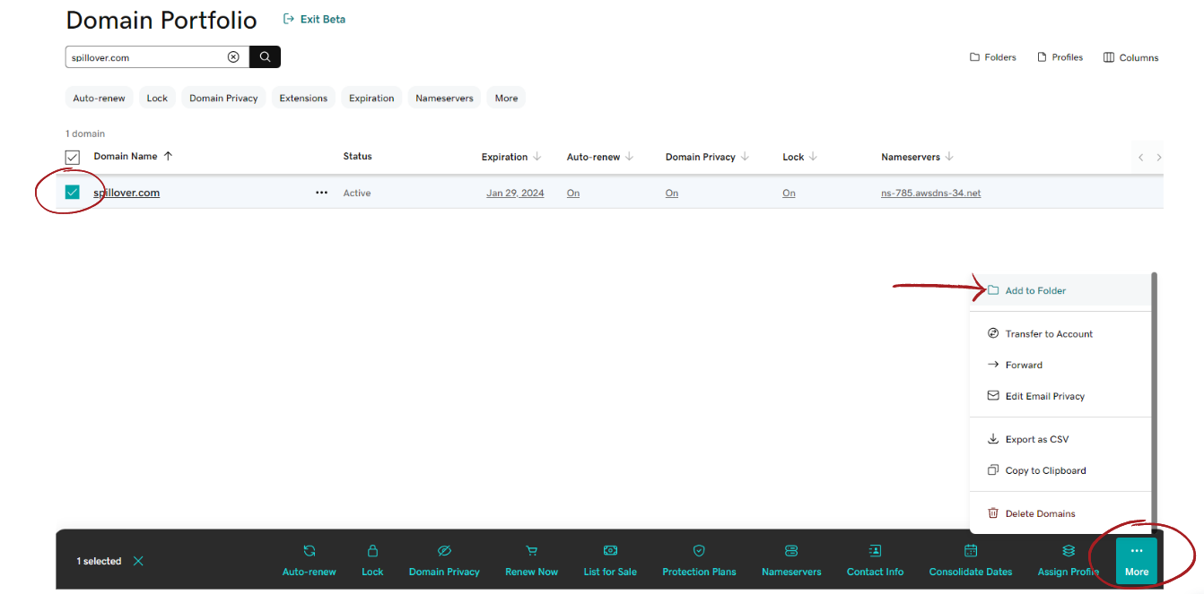The image size is (1204, 594).
Task: Clear selection with X next to 1 selected
Action: coord(138,561)
